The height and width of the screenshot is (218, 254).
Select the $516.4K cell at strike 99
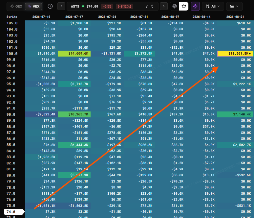(41, 60)
